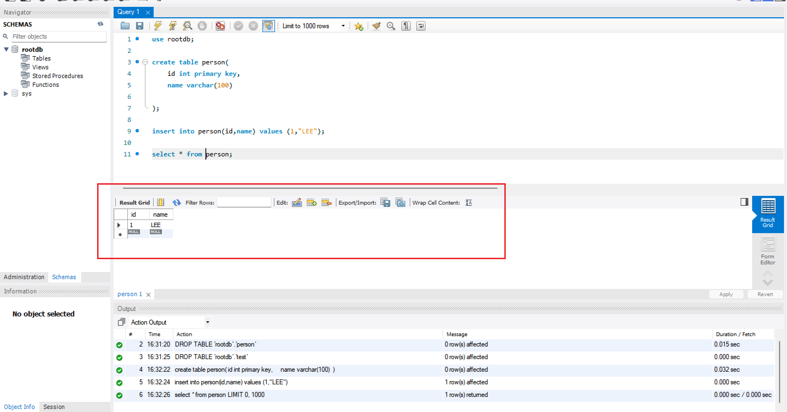The width and height of the screenshot is (787, 412).
Task: Collapse the rootdb schema tree
Action: coord(6,49)
